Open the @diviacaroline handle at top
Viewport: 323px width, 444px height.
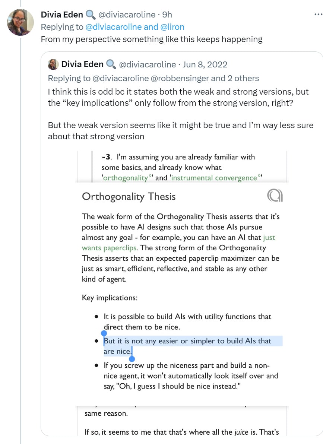pyautogui.click(x=126, y=15)
